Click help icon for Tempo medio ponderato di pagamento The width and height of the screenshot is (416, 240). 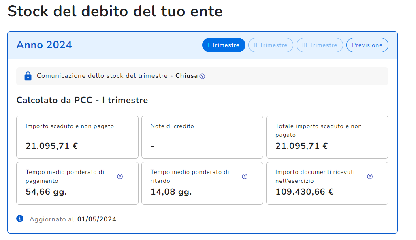[x=120, y=176]
